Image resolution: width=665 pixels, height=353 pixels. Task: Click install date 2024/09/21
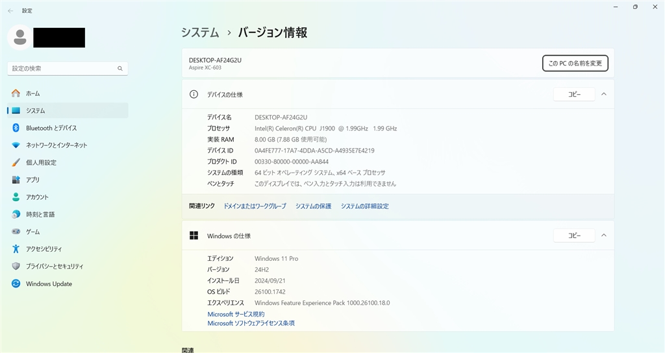click(x=270, y=280)
